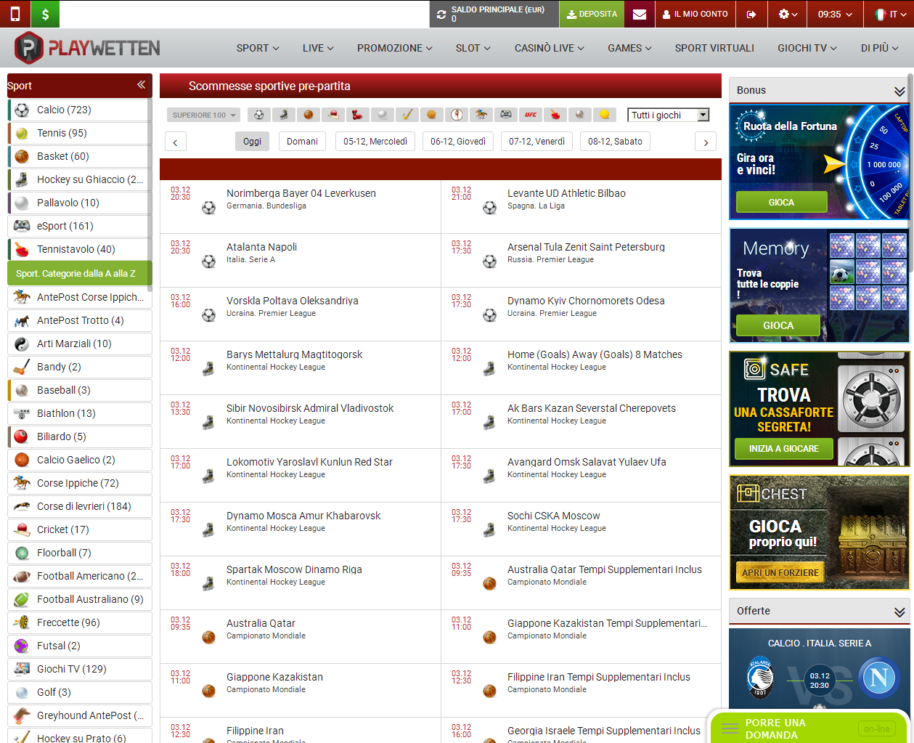Open eSport (161) in sidebar
The image size is (914, 743).
[80, 226]
